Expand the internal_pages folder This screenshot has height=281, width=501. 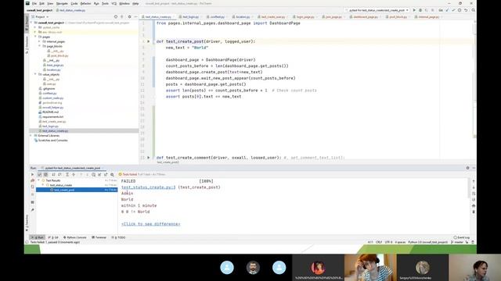(x=40, y=41)
